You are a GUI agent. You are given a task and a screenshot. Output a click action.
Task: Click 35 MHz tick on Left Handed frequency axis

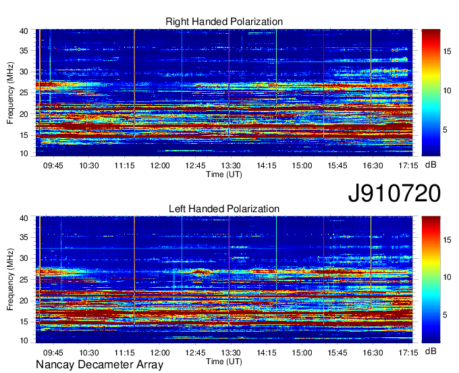[24, 237]
